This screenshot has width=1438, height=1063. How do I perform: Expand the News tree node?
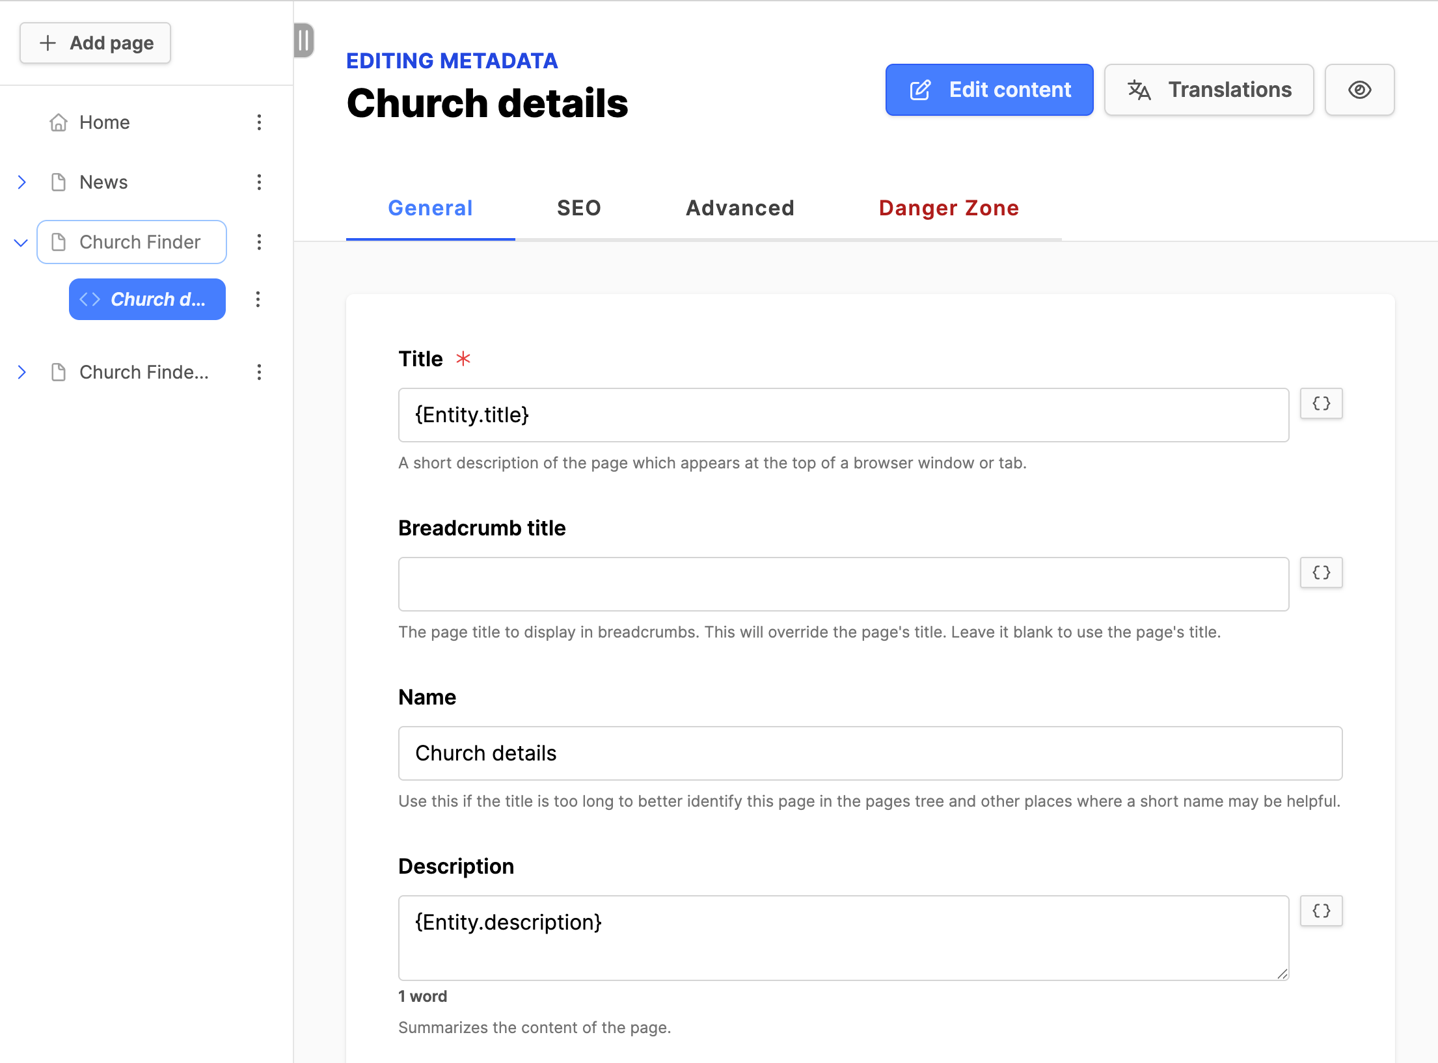click(21, 182)
